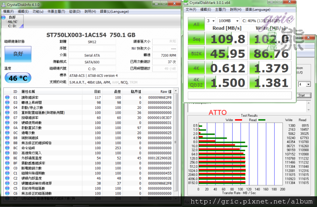Click status icon for attribute 04 啟動/停止次數
The image size is (317, 207).
click(x=7, y=107)
